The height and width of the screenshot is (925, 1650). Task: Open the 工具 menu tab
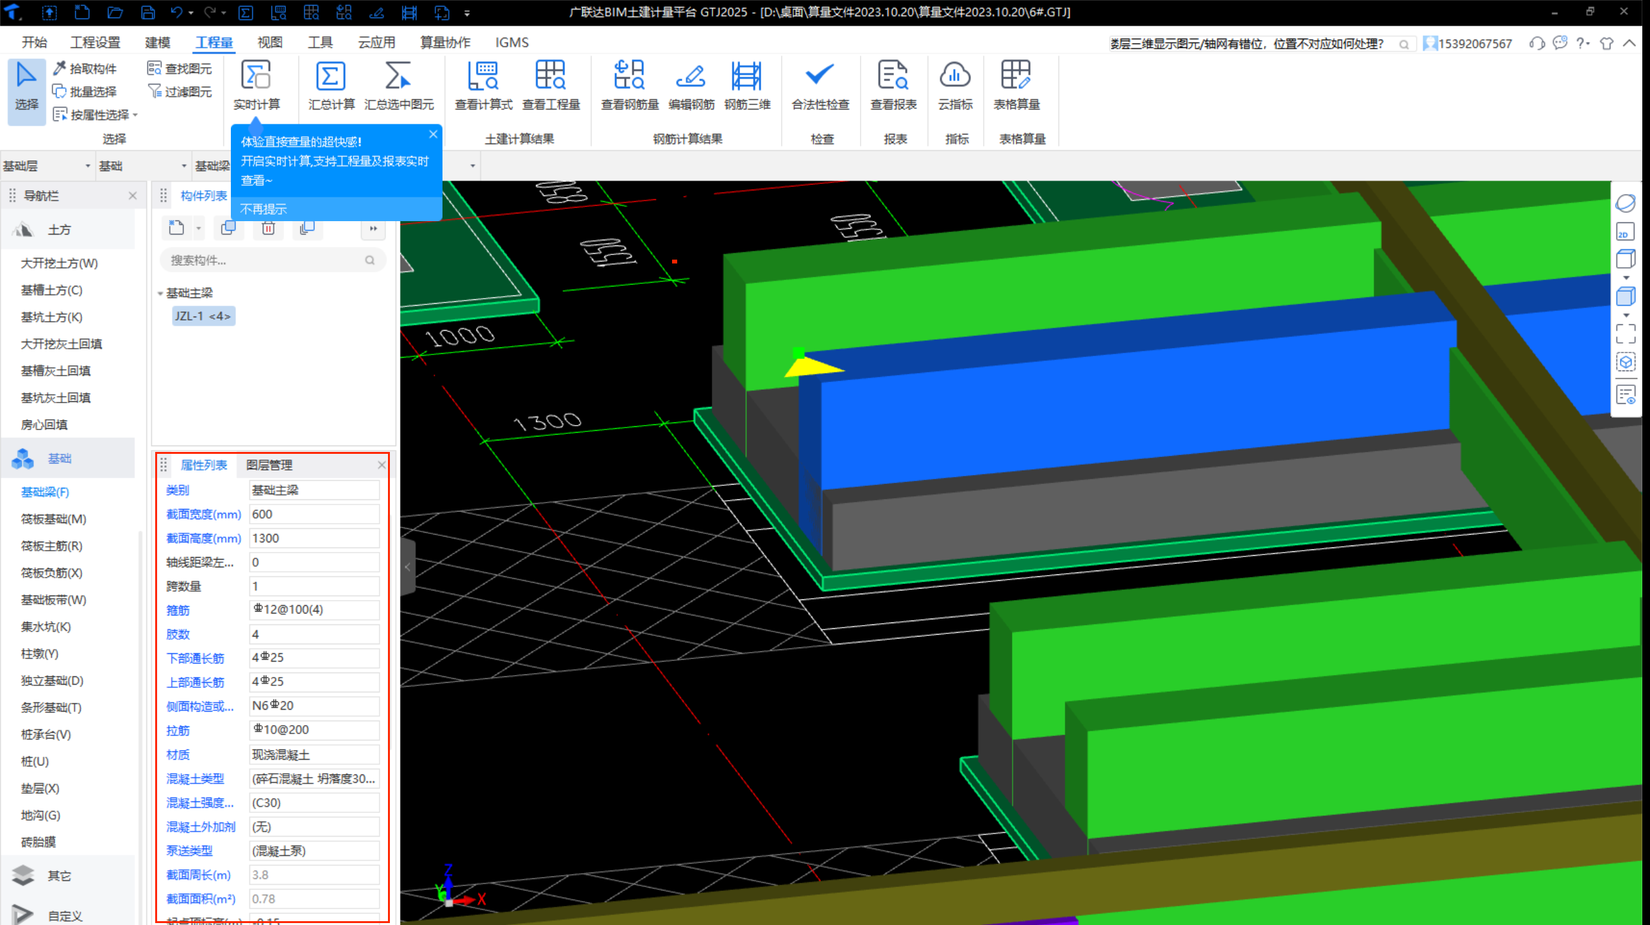(x=320, y=42)
